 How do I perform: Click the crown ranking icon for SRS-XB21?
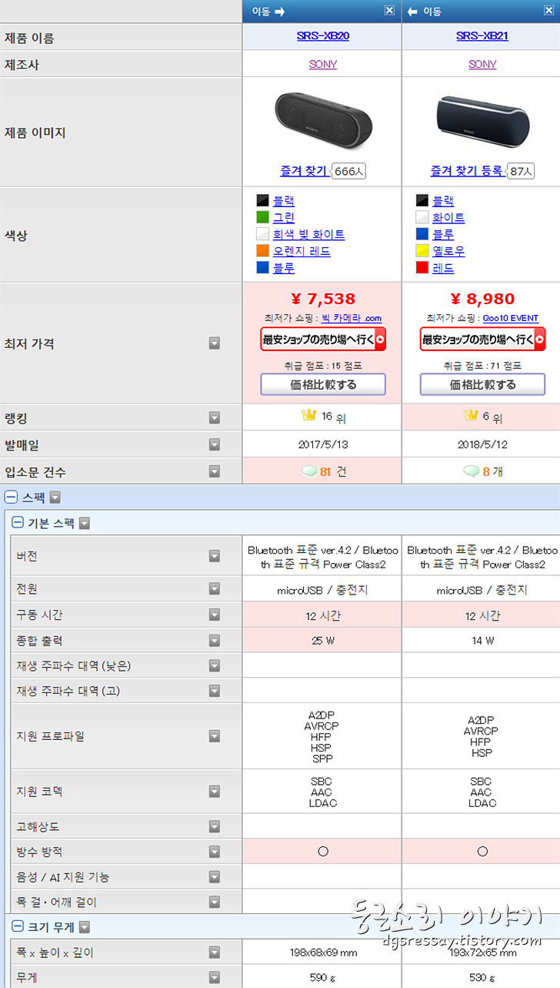(472, 416)
